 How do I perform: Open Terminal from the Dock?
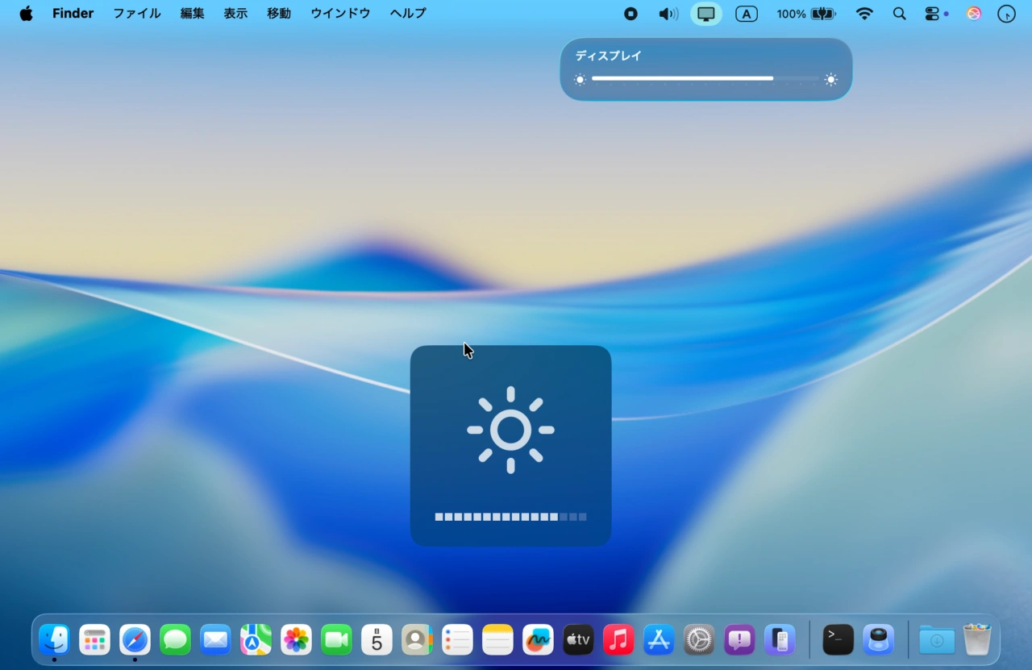(837, 639)
